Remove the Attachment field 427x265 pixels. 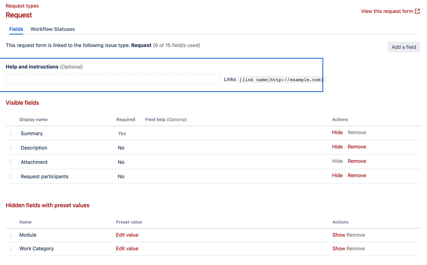pyautogui.click(x=357, y=161)
